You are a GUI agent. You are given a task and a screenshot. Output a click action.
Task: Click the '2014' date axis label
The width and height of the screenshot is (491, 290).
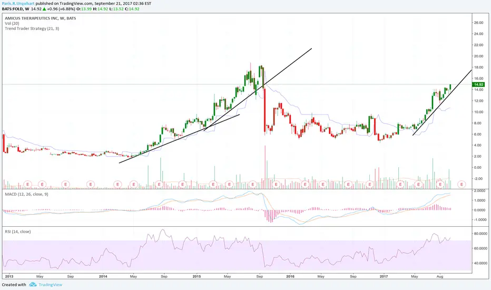pos(103,276)
